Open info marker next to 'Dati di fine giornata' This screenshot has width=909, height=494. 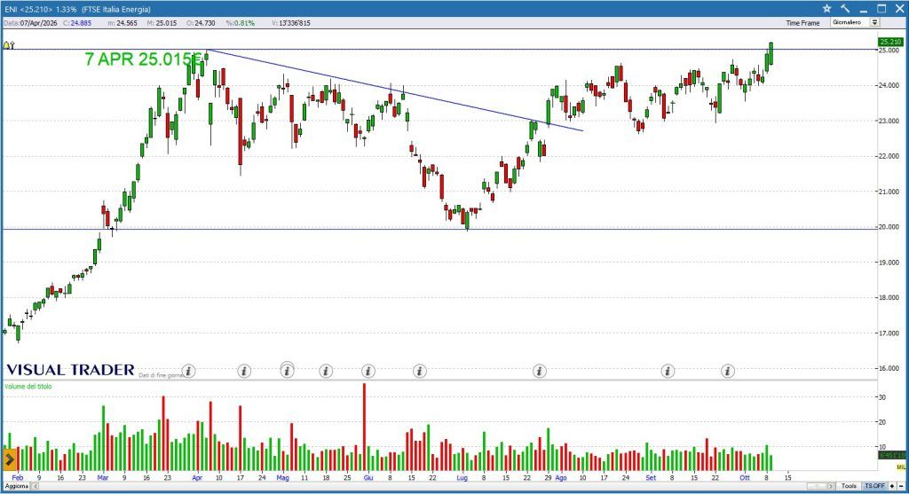click(188, 371)
